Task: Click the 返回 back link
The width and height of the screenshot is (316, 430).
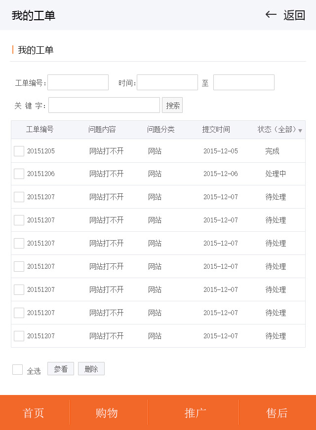Action: [294, 15]
